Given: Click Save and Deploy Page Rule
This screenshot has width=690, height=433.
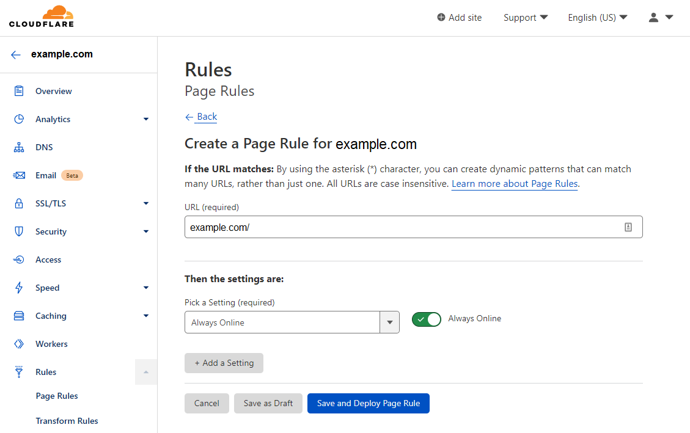Looking at the screenshot, I should coord(368,403).
